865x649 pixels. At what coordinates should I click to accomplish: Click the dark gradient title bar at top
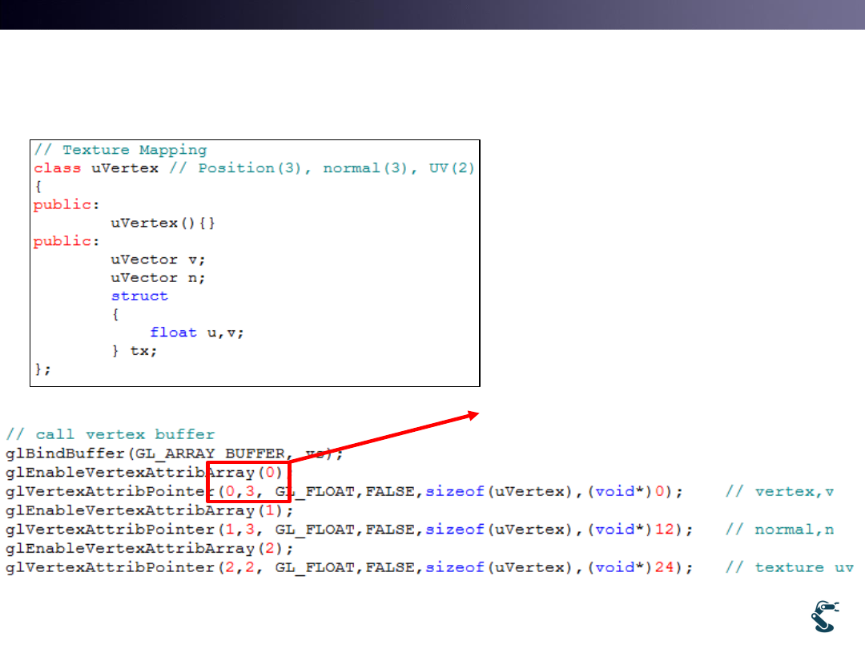[x=432, y=14]
